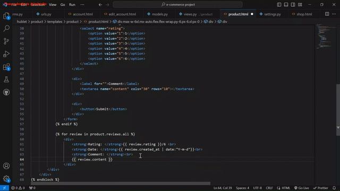Toggle the primary side bar layout icon

[x=279, y=5]
